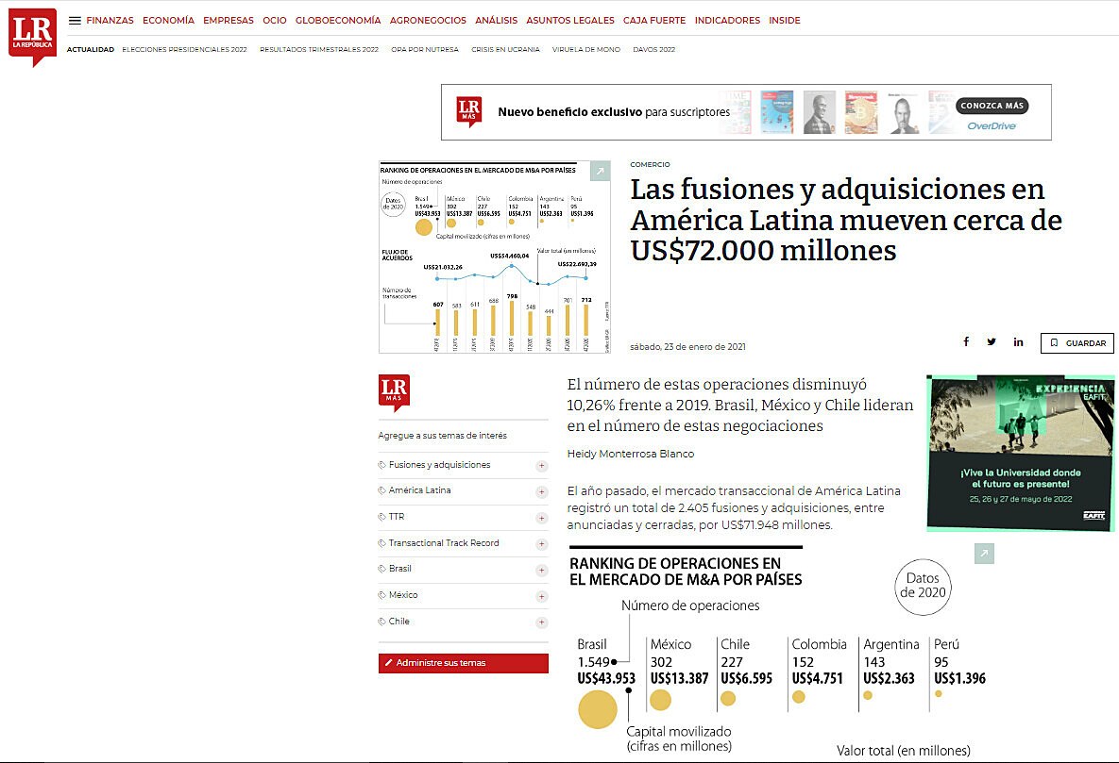The height and width of the screenshot is (763, 1119).
Task: Click the Guardar button
Action: (1077, 343)
